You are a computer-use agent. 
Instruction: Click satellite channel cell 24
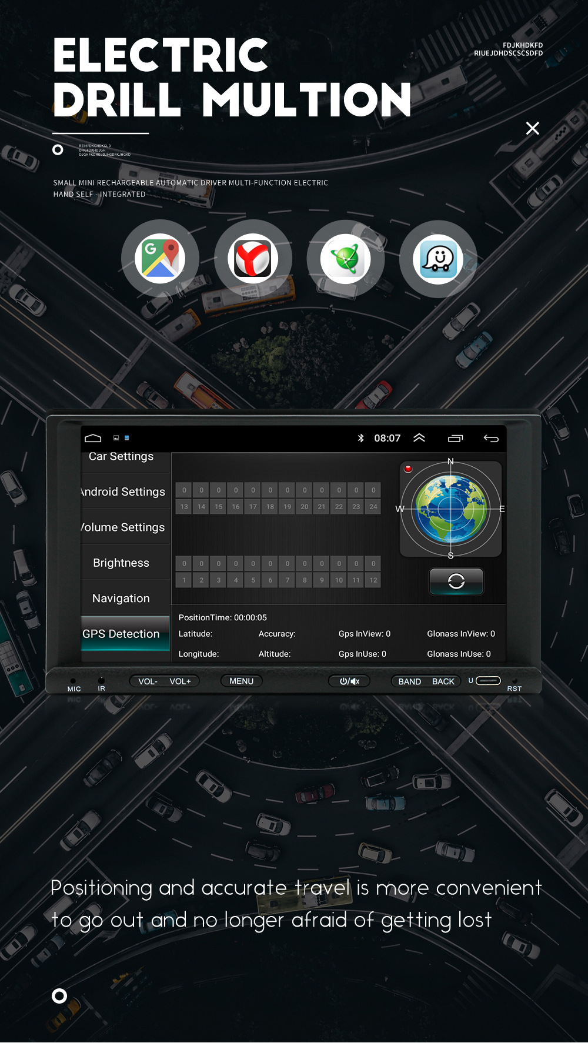(373, 507)
